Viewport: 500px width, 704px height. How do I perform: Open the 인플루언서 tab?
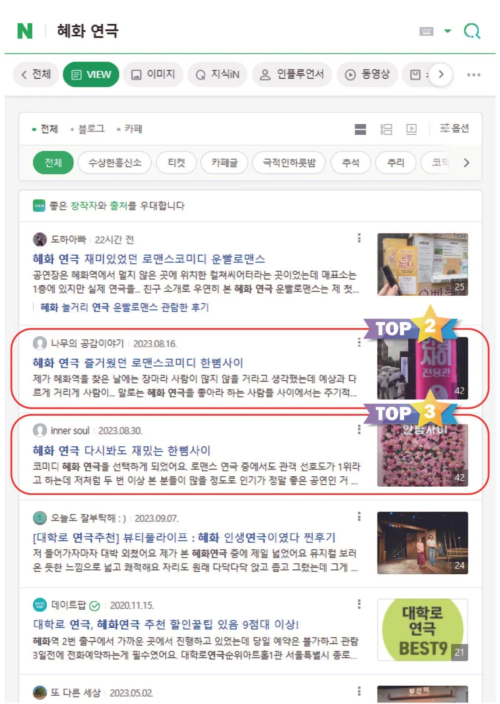coord(292,75)
